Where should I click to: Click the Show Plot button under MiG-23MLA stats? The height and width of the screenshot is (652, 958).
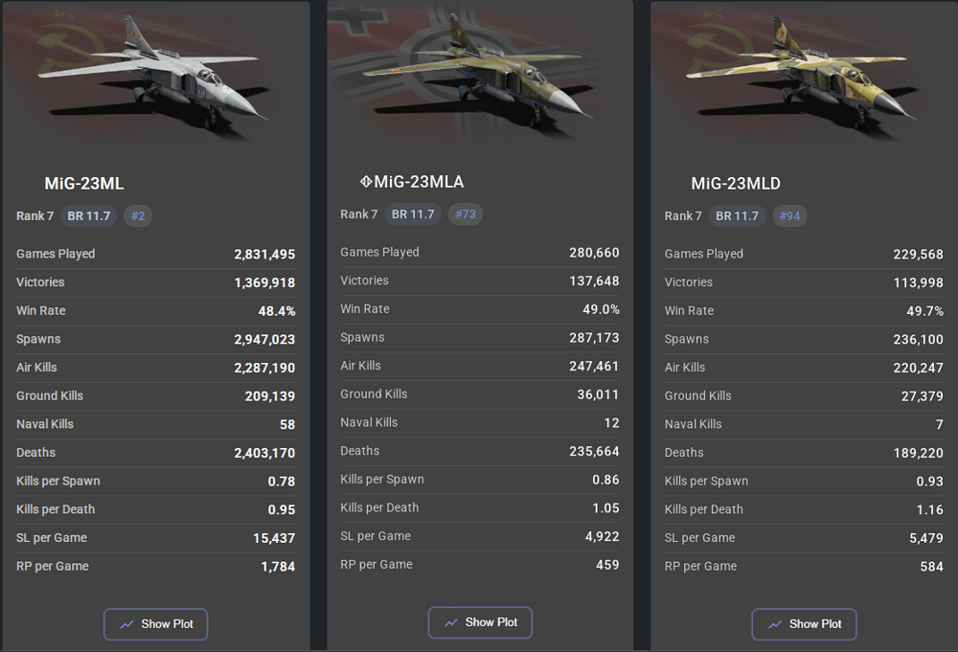tap(480, 622)
